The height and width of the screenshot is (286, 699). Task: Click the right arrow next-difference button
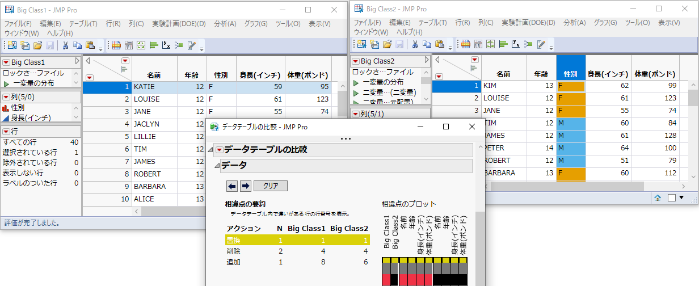point(246,186)
